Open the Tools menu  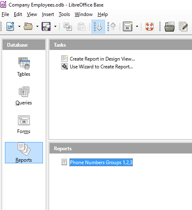64,14
